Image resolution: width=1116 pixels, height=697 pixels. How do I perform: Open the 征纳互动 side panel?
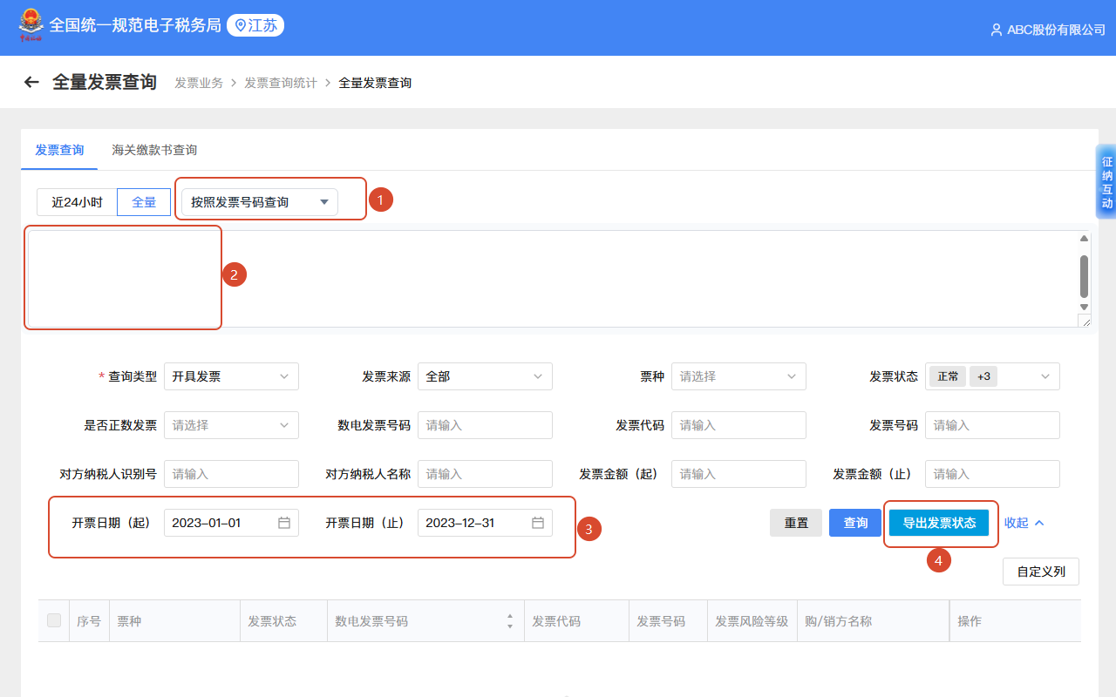[1106, 181]
